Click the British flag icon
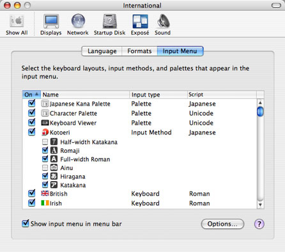Image resolution: width=285 pixels, height=252 pixels. tap(45, 193)
